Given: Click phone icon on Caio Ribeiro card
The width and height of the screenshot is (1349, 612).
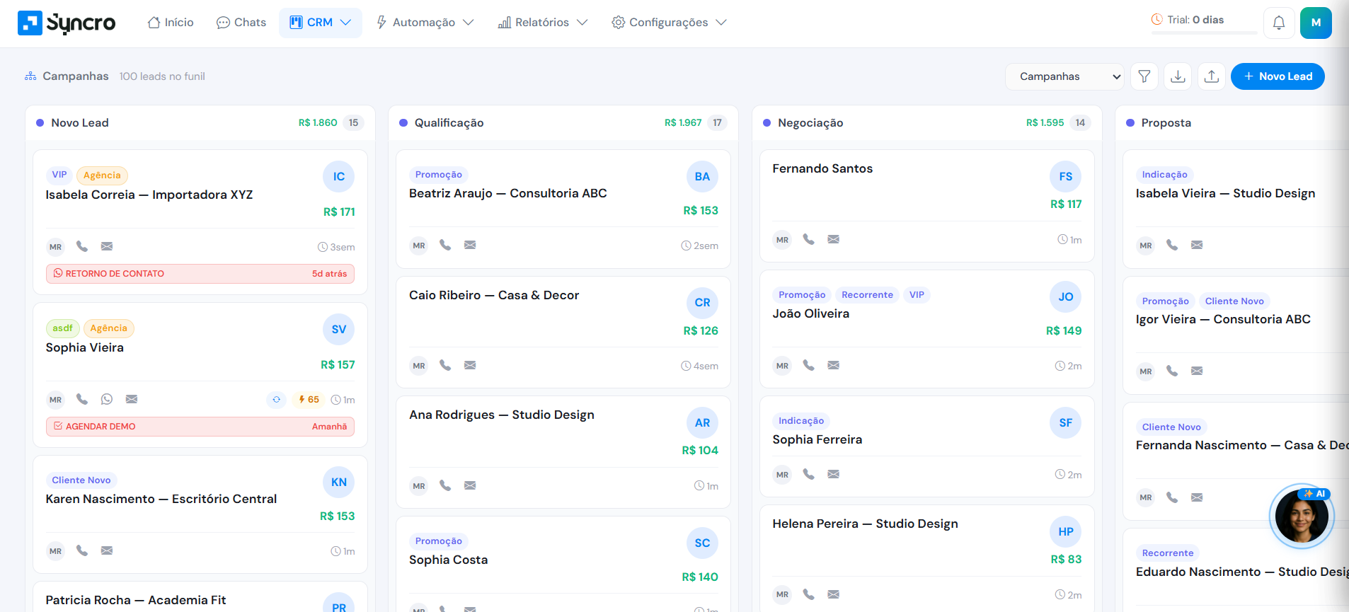Looking at the screenshot, I should [x=445, y=365].
